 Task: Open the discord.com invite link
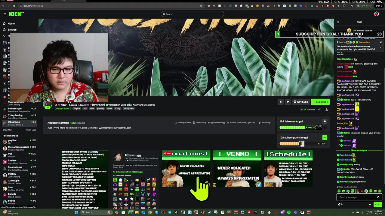[x=242, y=122]
